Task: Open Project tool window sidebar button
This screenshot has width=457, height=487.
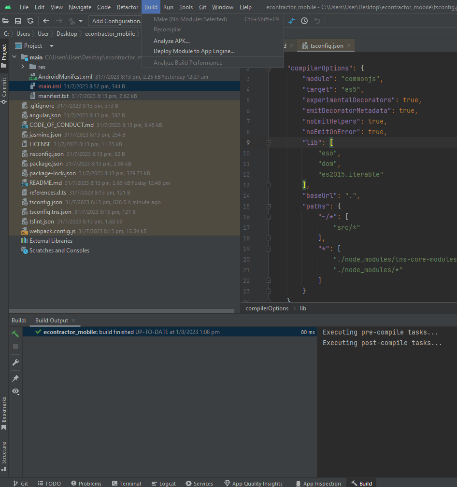Action: 4,56
